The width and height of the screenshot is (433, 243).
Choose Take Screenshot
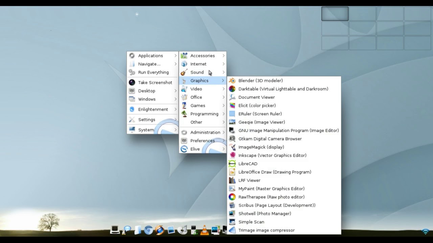tap(153, 82)
